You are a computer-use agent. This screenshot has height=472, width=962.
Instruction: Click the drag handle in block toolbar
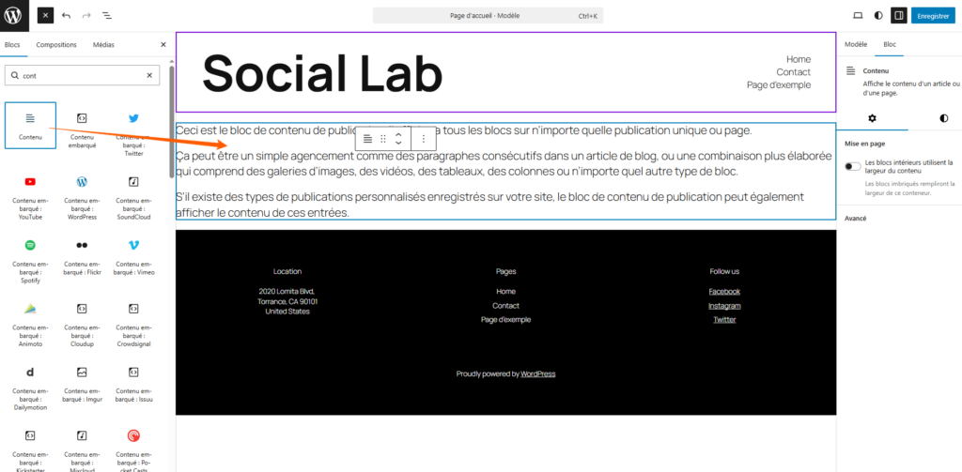[383, 139]
